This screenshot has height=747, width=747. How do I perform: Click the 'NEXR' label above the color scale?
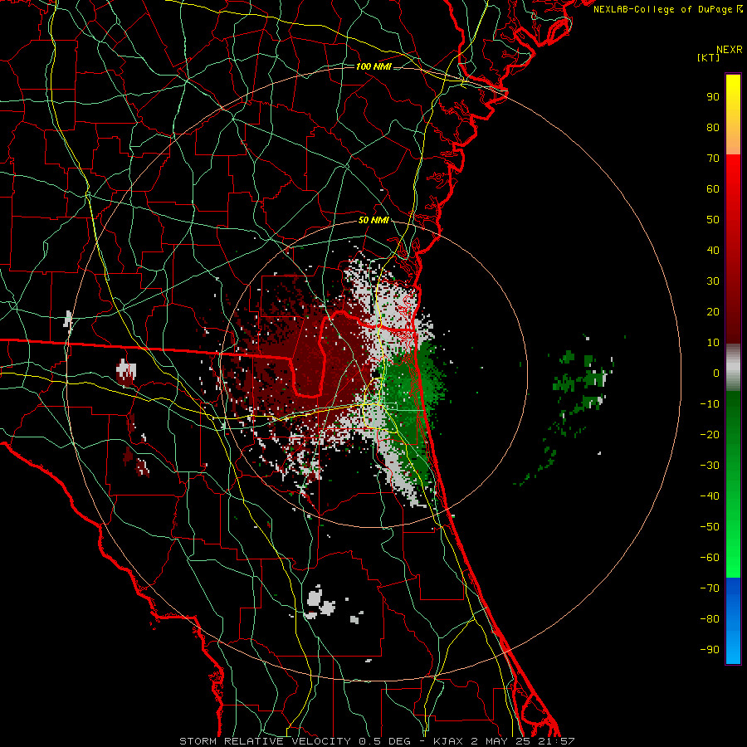tap(730, 50)
